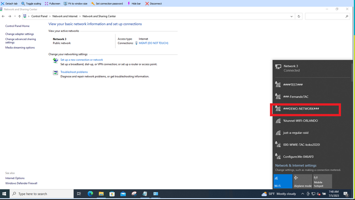This screenshot has height=200, width=355.
Task: Enable Airplane mode tile
Action: [x=302, y=181]
